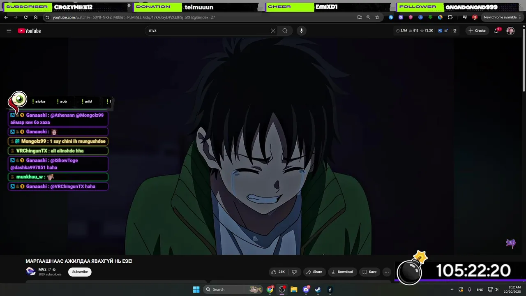Open the Shazam extension

pyautogui.click(x=391, y=17)
